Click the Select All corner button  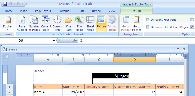point(6,56)
